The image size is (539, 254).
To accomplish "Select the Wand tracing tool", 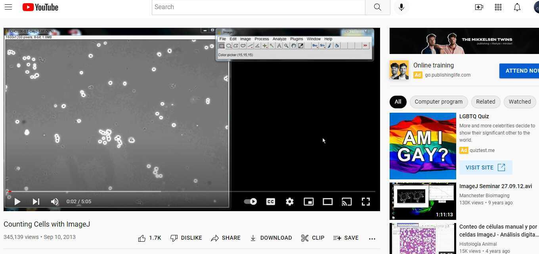I will pos(272,46).
